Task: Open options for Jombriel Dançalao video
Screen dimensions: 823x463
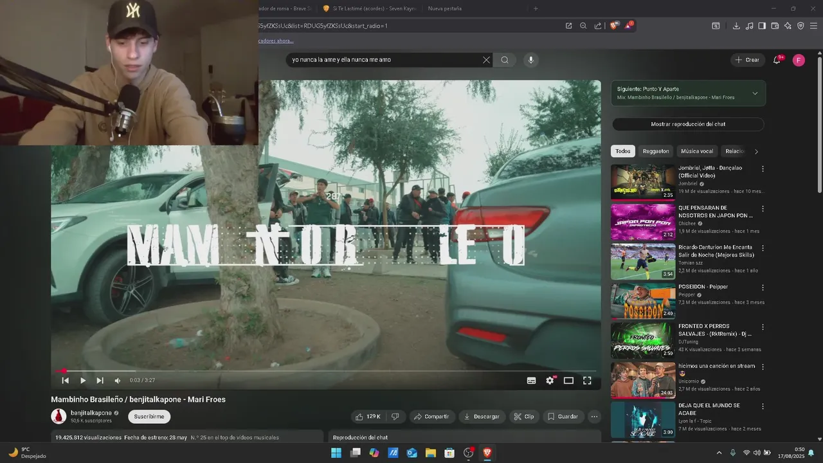Action: (763, 169)
